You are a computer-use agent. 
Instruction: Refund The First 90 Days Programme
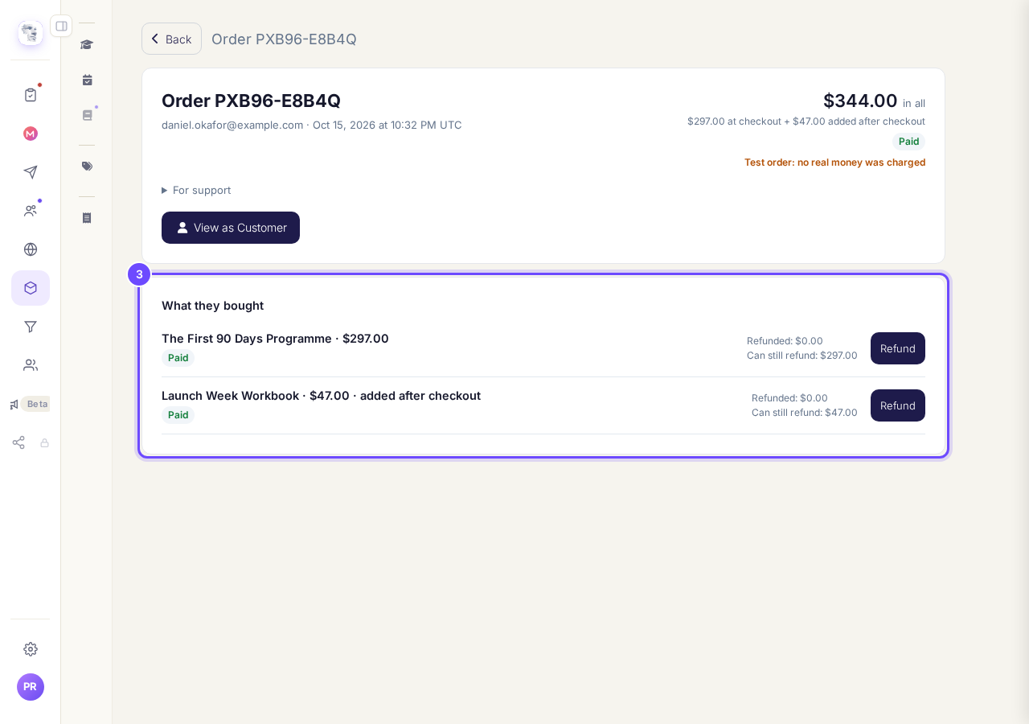coord(898,348)
